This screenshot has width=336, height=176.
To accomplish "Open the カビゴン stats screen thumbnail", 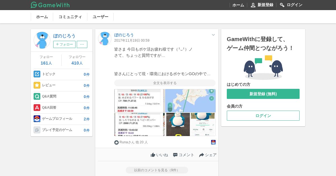I will coord(203,124).
